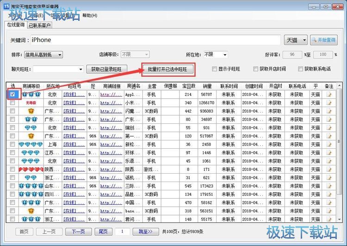Click the gold crown level icon in base... row

click(x=31, y=211)
